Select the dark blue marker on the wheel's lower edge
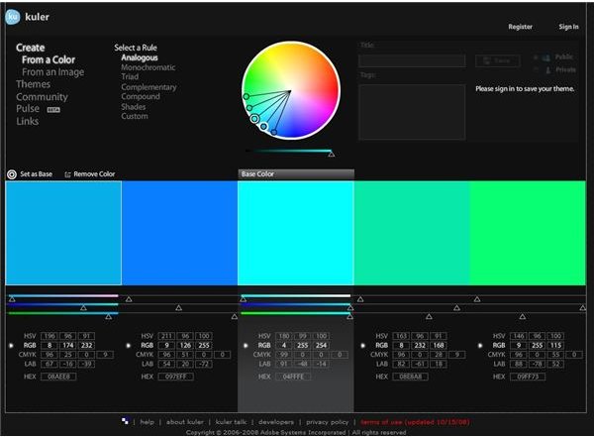Viewport: 594px width, 437px height. click(274, 132)
